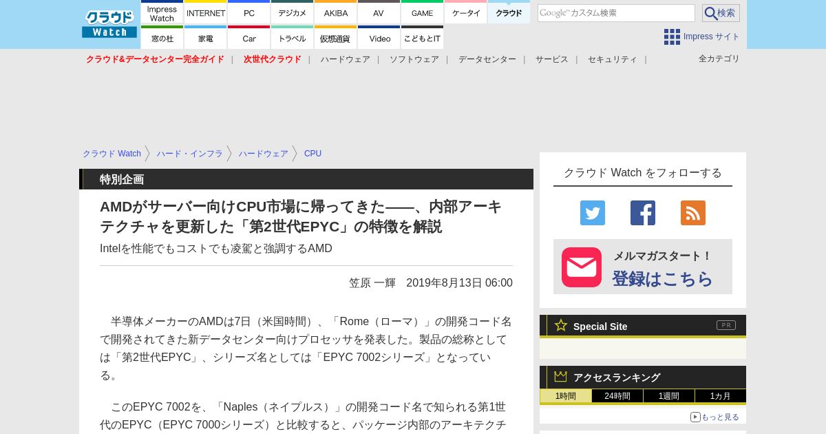
Task: Select the 1カ月 ranking tab
Action: point(721,396)
